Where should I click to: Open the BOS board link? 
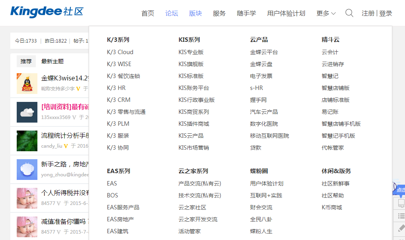click(112, 195)
